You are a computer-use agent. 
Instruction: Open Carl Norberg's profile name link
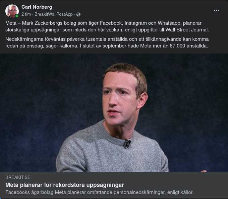coord(37,7)
